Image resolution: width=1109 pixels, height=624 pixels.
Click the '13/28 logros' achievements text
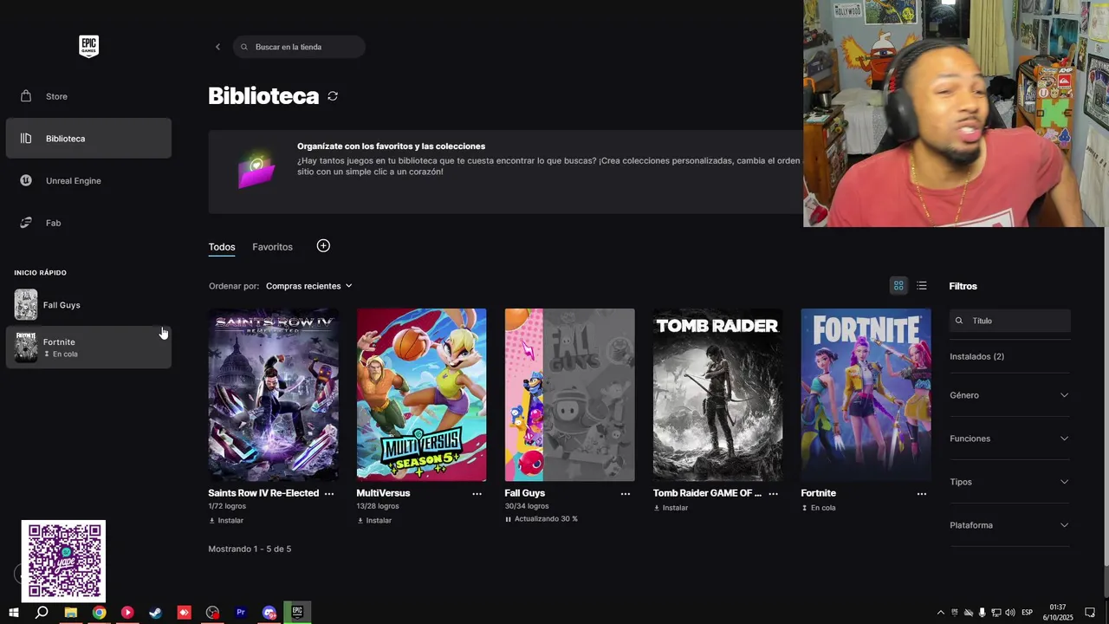pos(378,506)
